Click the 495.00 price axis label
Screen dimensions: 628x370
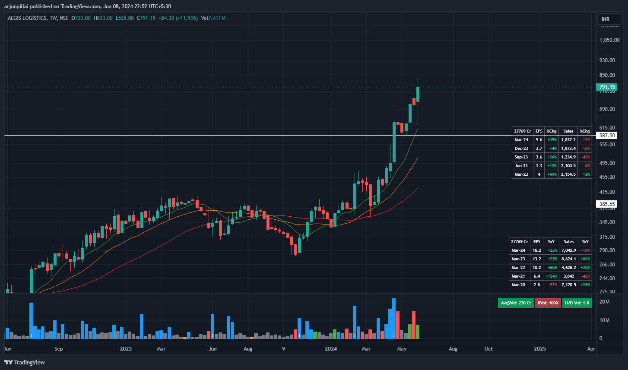click(x=607, y=163)
